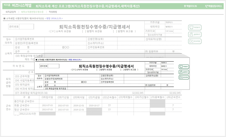Click the blue <개정 2016.2.25.> text in the magnified inset
Screen dimensions: 226x137
(x=75, y=60)
